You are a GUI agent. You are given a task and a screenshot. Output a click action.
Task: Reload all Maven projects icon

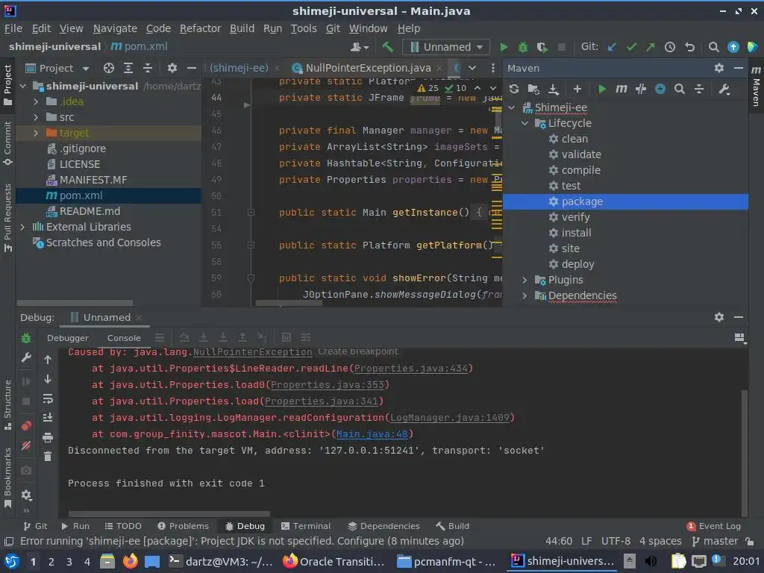(x=513, y=89)
